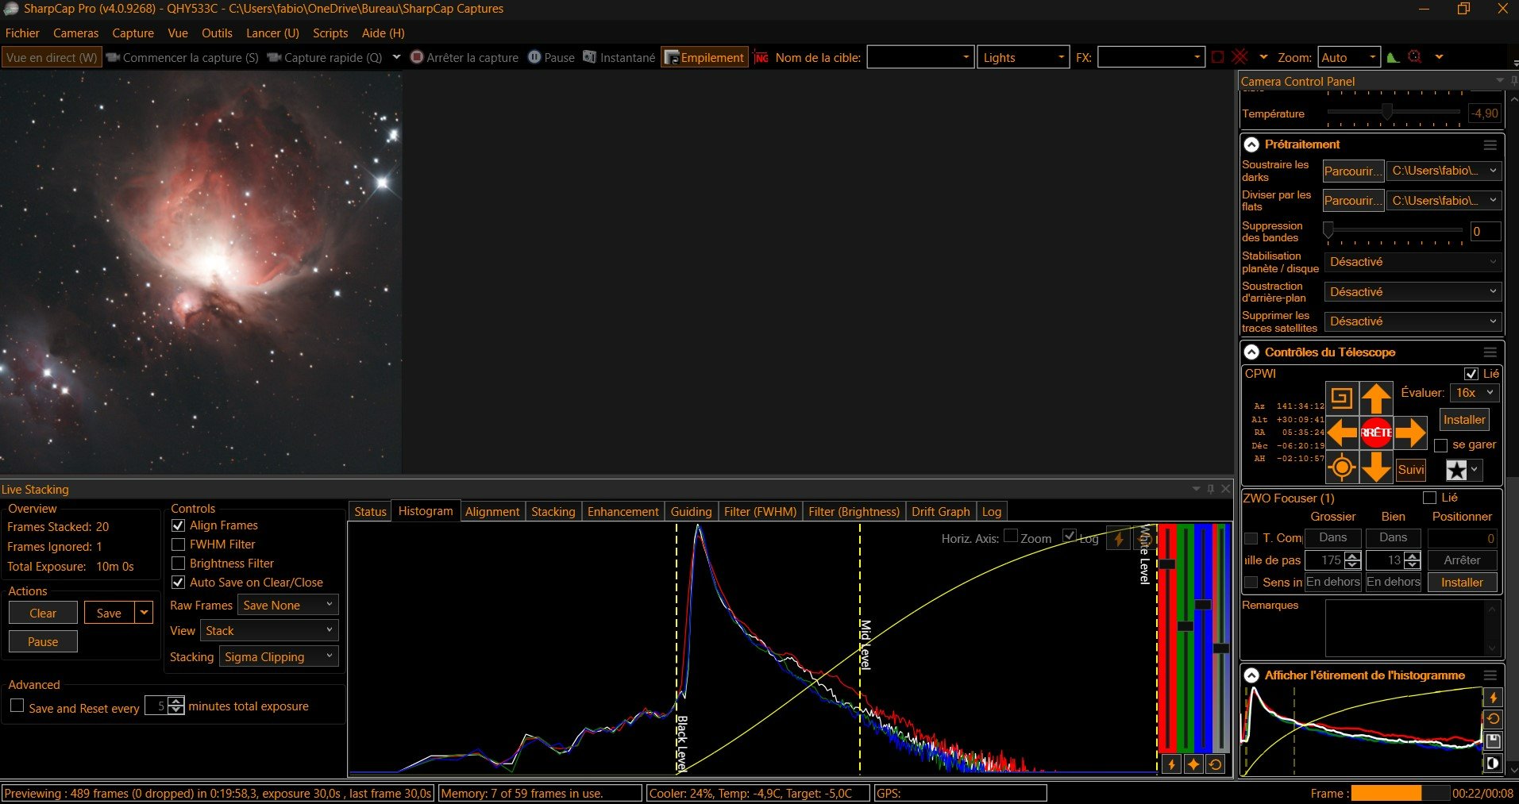Click the Pause capture toolbar button

[551, 57]
